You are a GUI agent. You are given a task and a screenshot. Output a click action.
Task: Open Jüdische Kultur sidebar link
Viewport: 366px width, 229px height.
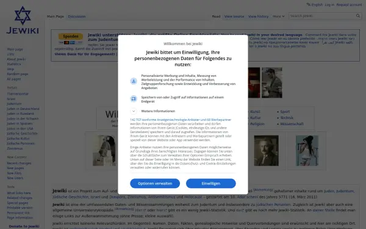click(x=18, y=139)
